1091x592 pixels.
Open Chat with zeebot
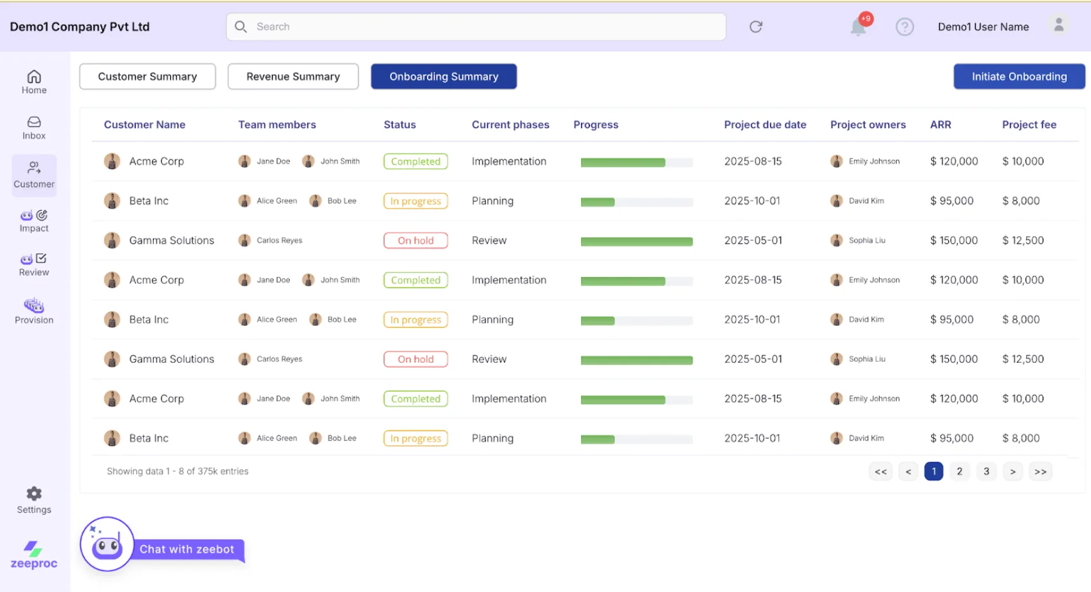click(x=187, y=549)
